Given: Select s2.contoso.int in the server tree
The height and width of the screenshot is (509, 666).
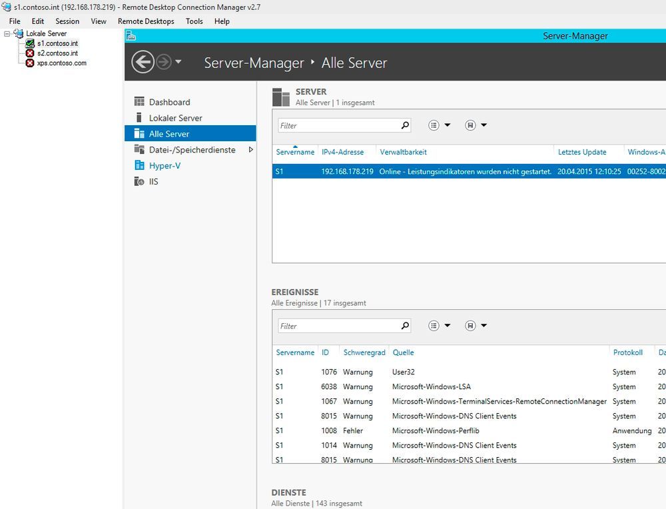Looking at the screenshot, I should point(57,53).
